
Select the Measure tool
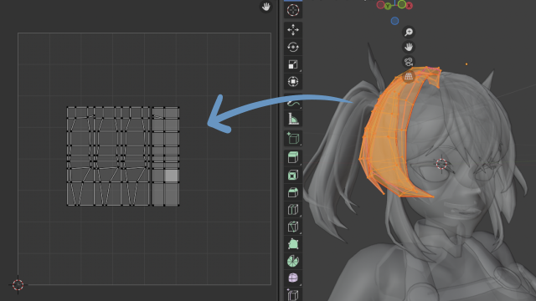tap(293, 119)
